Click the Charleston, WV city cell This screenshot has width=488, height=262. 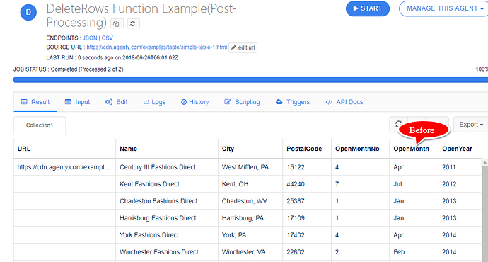(x=250, y=201)
